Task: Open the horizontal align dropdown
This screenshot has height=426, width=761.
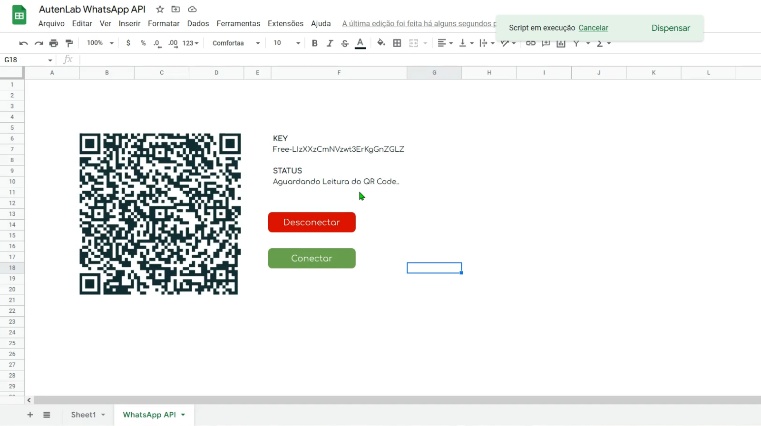Action: tap(445, 43)
